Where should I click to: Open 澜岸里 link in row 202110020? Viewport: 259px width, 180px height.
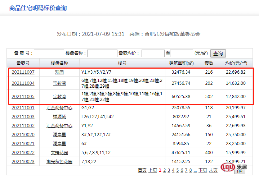59,134
